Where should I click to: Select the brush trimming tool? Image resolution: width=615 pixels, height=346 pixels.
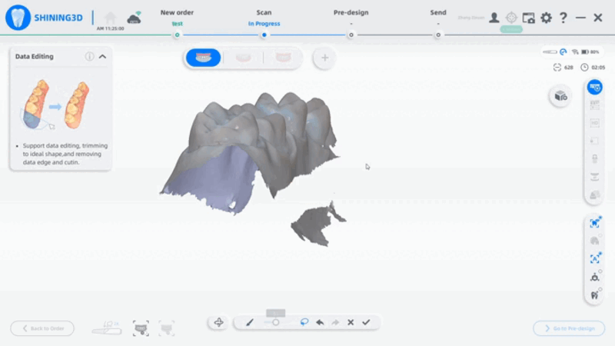249,322
